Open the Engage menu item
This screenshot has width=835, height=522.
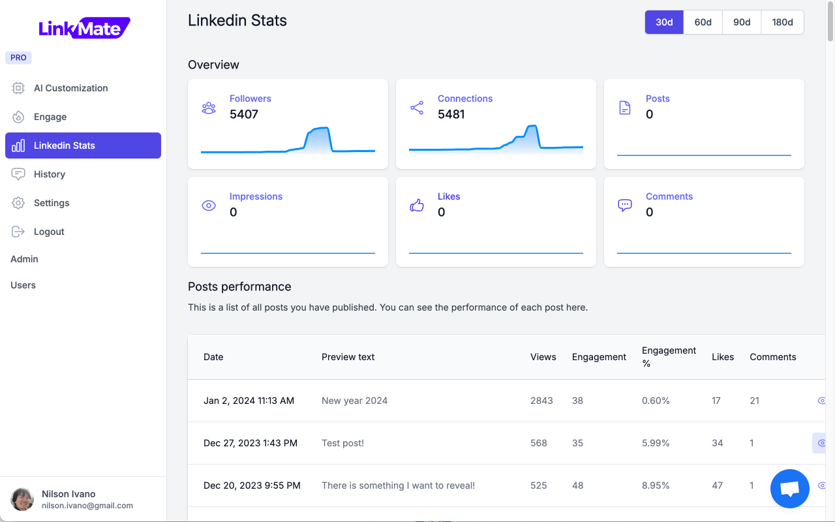(83, 117)
